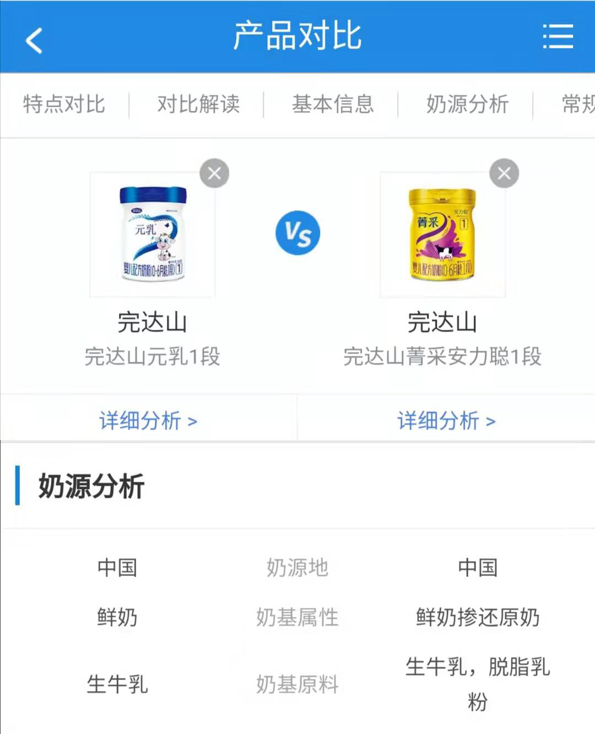The image size is (595, 734).
Task: Tap the 鲜奶掺还原奶 value
Action: (x=478, y=617)
